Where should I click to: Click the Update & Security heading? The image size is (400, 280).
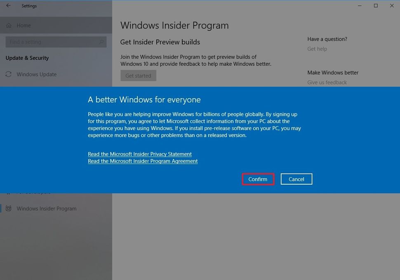[x=27, y=58]
